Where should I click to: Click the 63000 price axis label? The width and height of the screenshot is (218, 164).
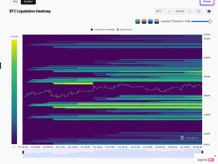tap(207, 115)
